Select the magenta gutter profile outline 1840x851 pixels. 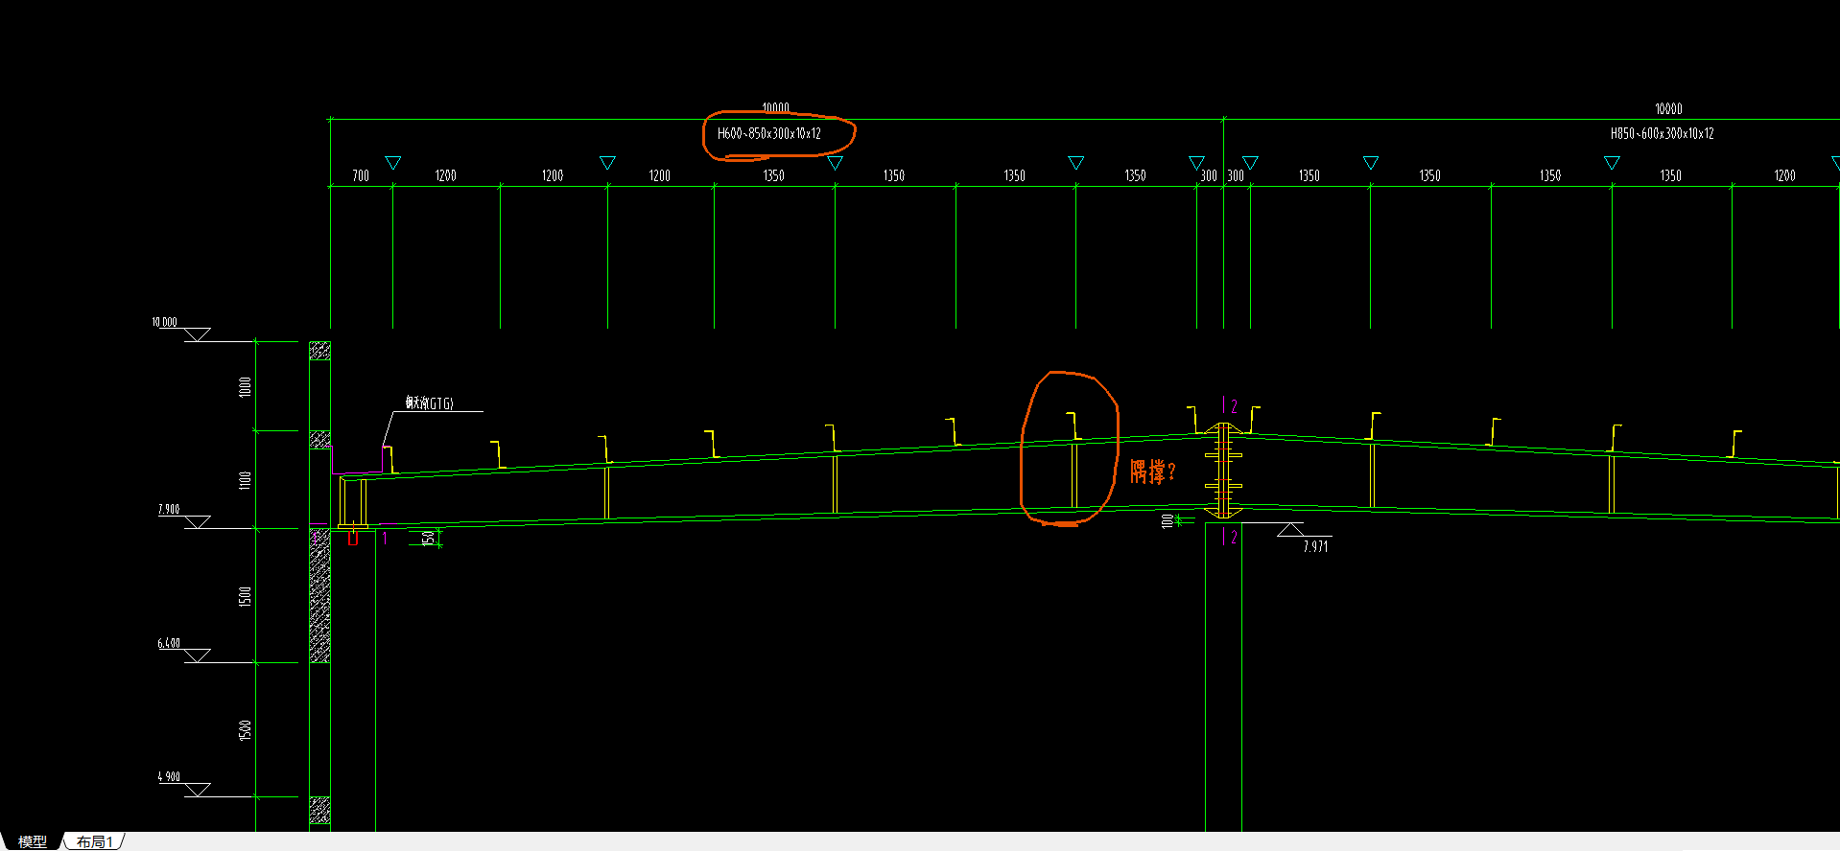[358, 460]
